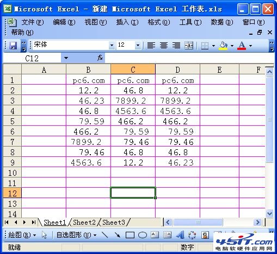Click vertical scrollbar down arrow
Image resolution: width=277 pixels, height=254 pixels.
(x=269, y=213)
